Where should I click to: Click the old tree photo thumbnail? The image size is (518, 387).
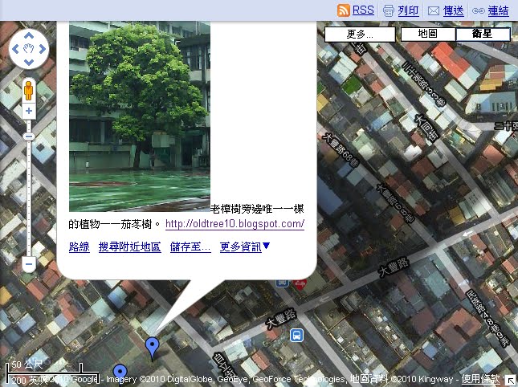click(140, 116)
